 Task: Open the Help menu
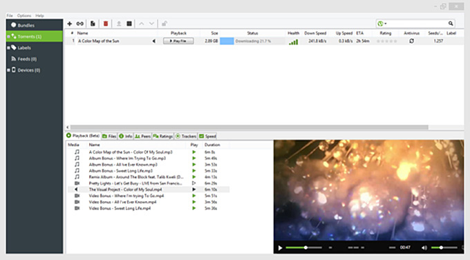[39, 16]
